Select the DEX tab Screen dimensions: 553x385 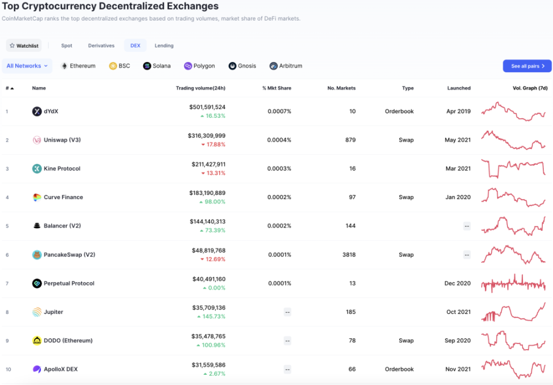click(135, 45)
